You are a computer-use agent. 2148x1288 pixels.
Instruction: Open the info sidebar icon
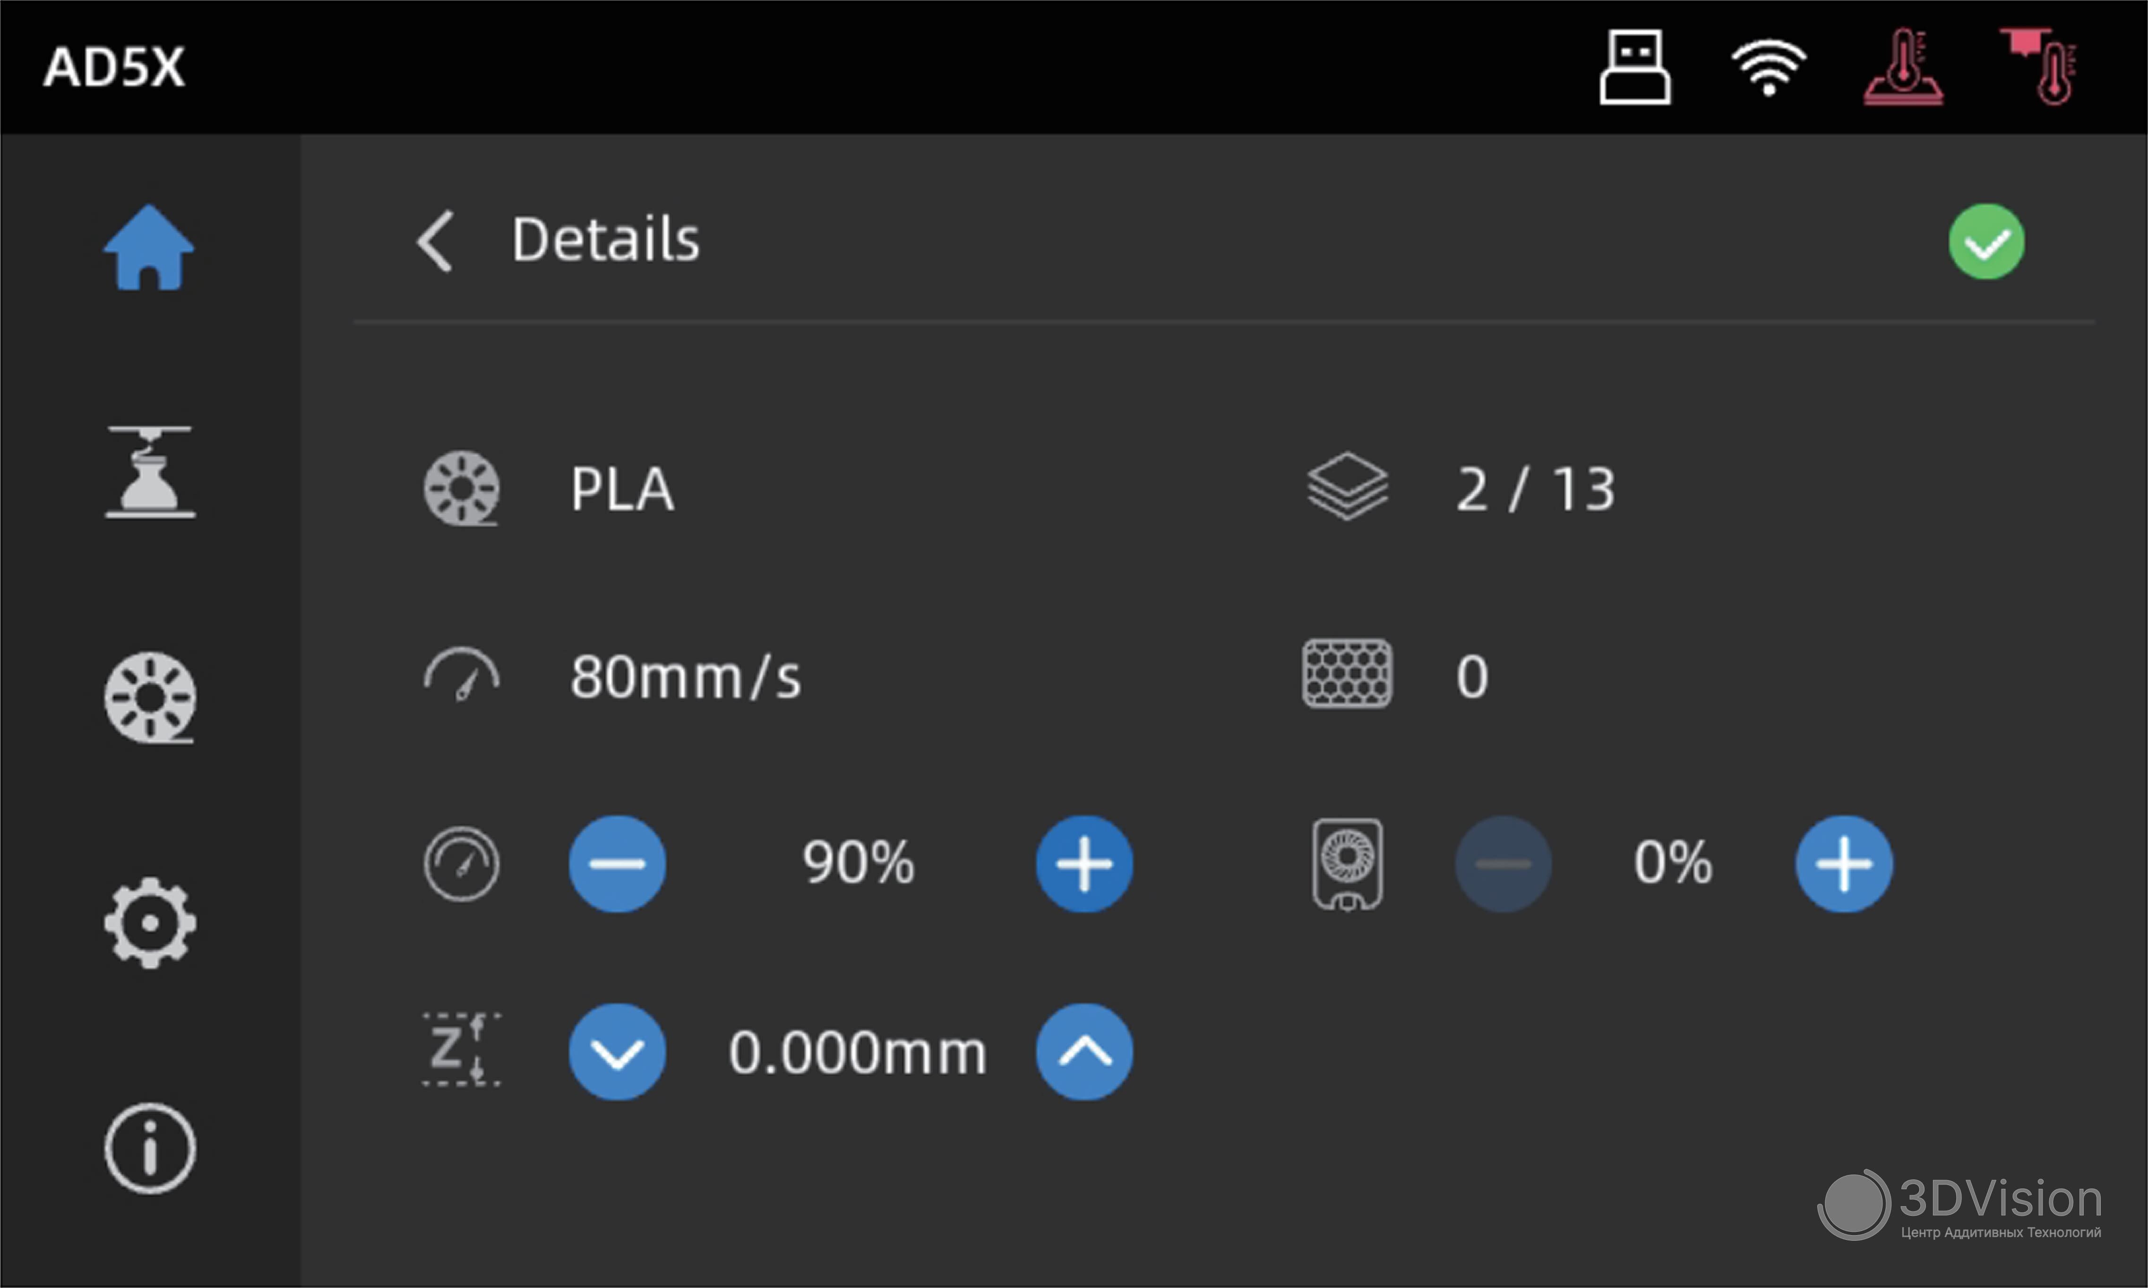click(x=150, y=1148)
